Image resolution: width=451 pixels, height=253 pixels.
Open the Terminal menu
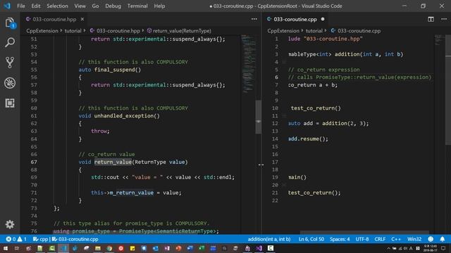click(x=137, y=6)
